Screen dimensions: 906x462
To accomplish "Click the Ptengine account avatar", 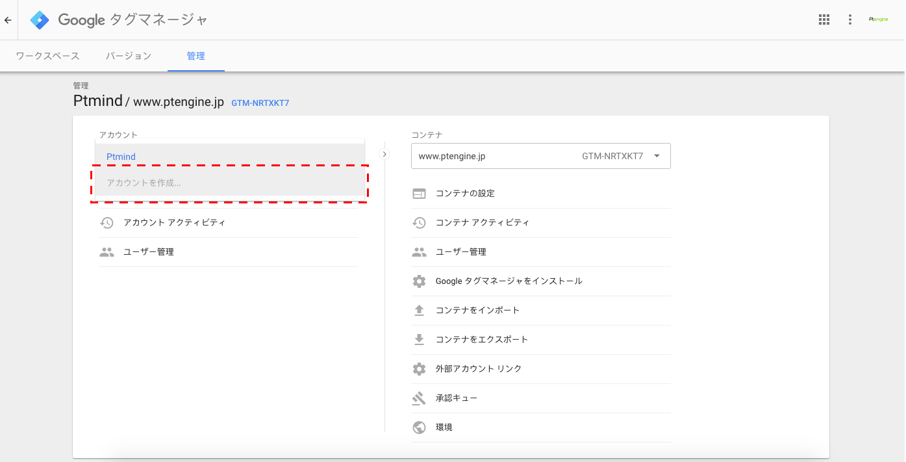I will 878,19.
